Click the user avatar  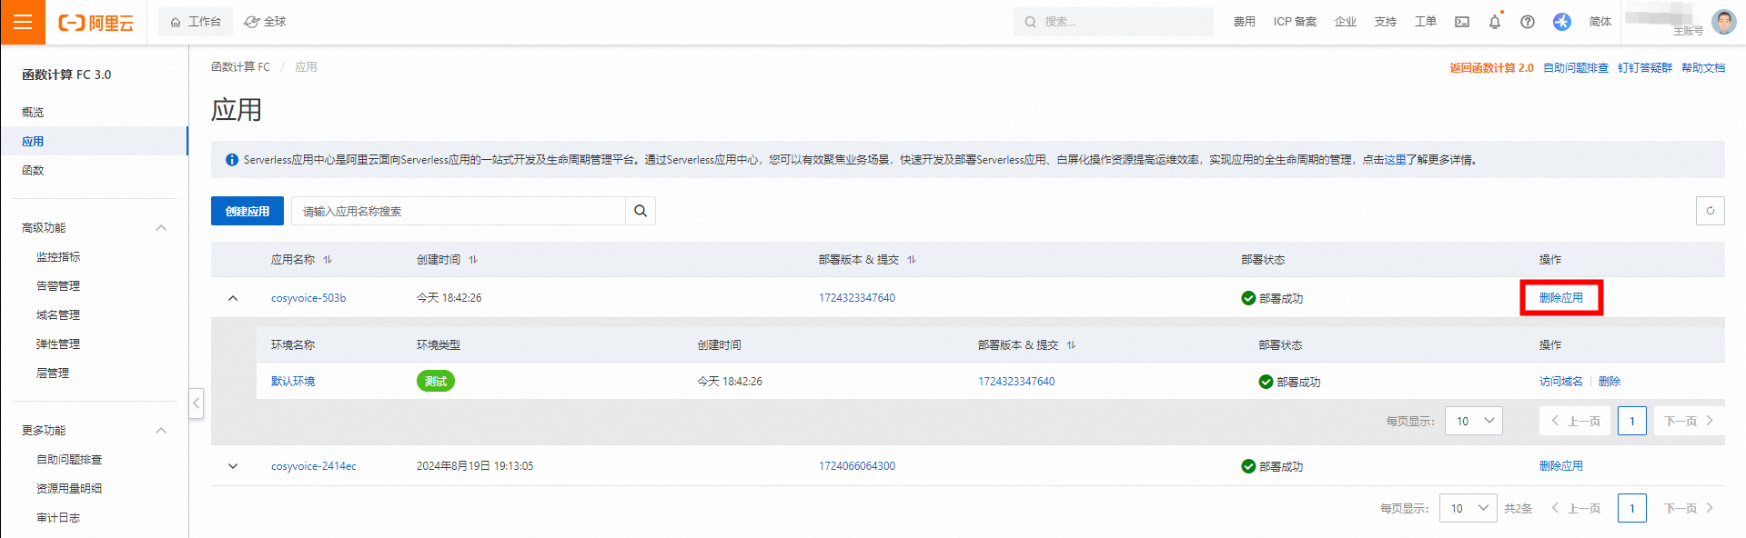[x=1723, y=22]
